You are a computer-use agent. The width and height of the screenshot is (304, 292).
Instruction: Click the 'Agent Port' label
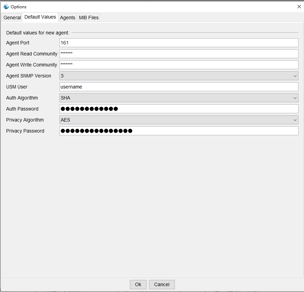point(18,43)
